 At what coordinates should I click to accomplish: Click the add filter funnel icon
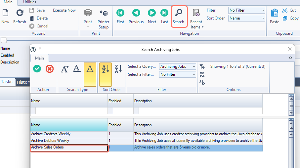pos(202,66)
